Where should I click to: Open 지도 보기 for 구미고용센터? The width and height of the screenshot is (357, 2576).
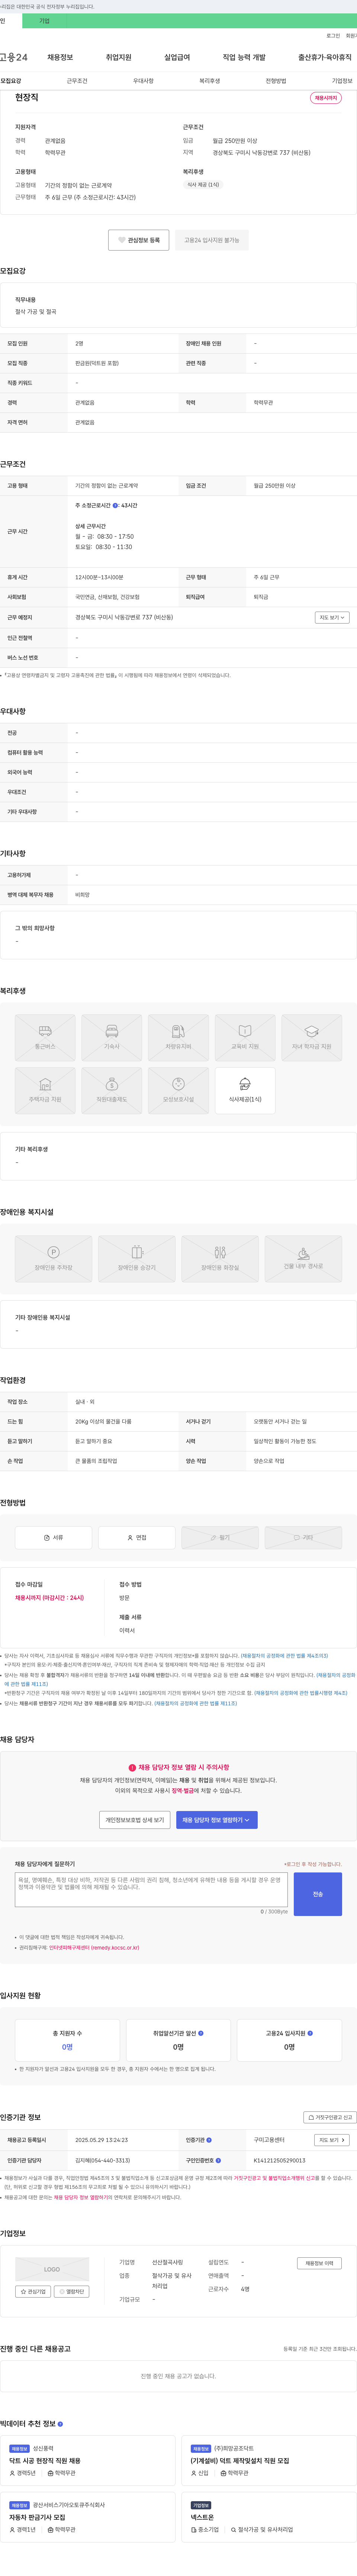tap(332, 2140)
